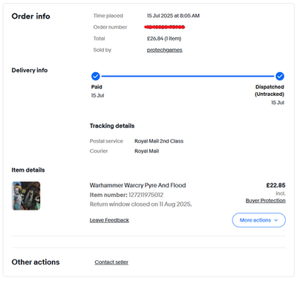297x281 pixels.
Task: Click the Royal Mail 2nd Class text
Action: coord(159,141)
